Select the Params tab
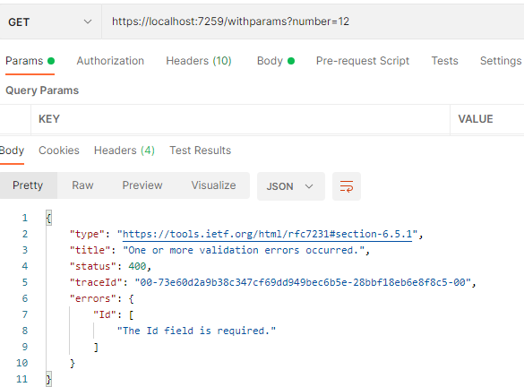Screen dimensions: 524x387 click(x=30, y=61)
